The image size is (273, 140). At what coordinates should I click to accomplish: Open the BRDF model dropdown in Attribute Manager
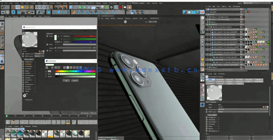[x=243, y=112]
